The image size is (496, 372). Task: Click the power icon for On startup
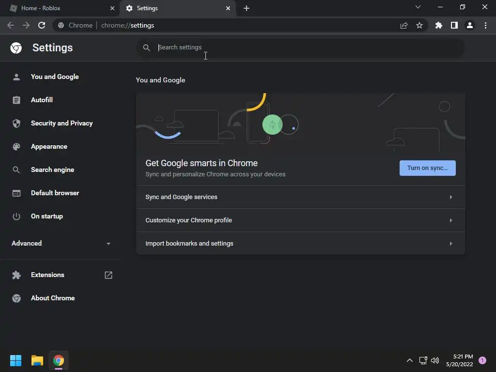click(16, 217)
